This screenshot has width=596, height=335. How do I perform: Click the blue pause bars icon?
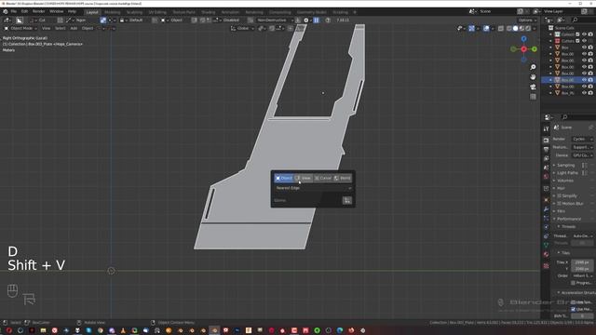(x=317, y=20)
